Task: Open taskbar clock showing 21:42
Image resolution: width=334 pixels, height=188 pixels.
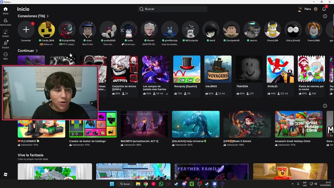Action: click(325, 184)
